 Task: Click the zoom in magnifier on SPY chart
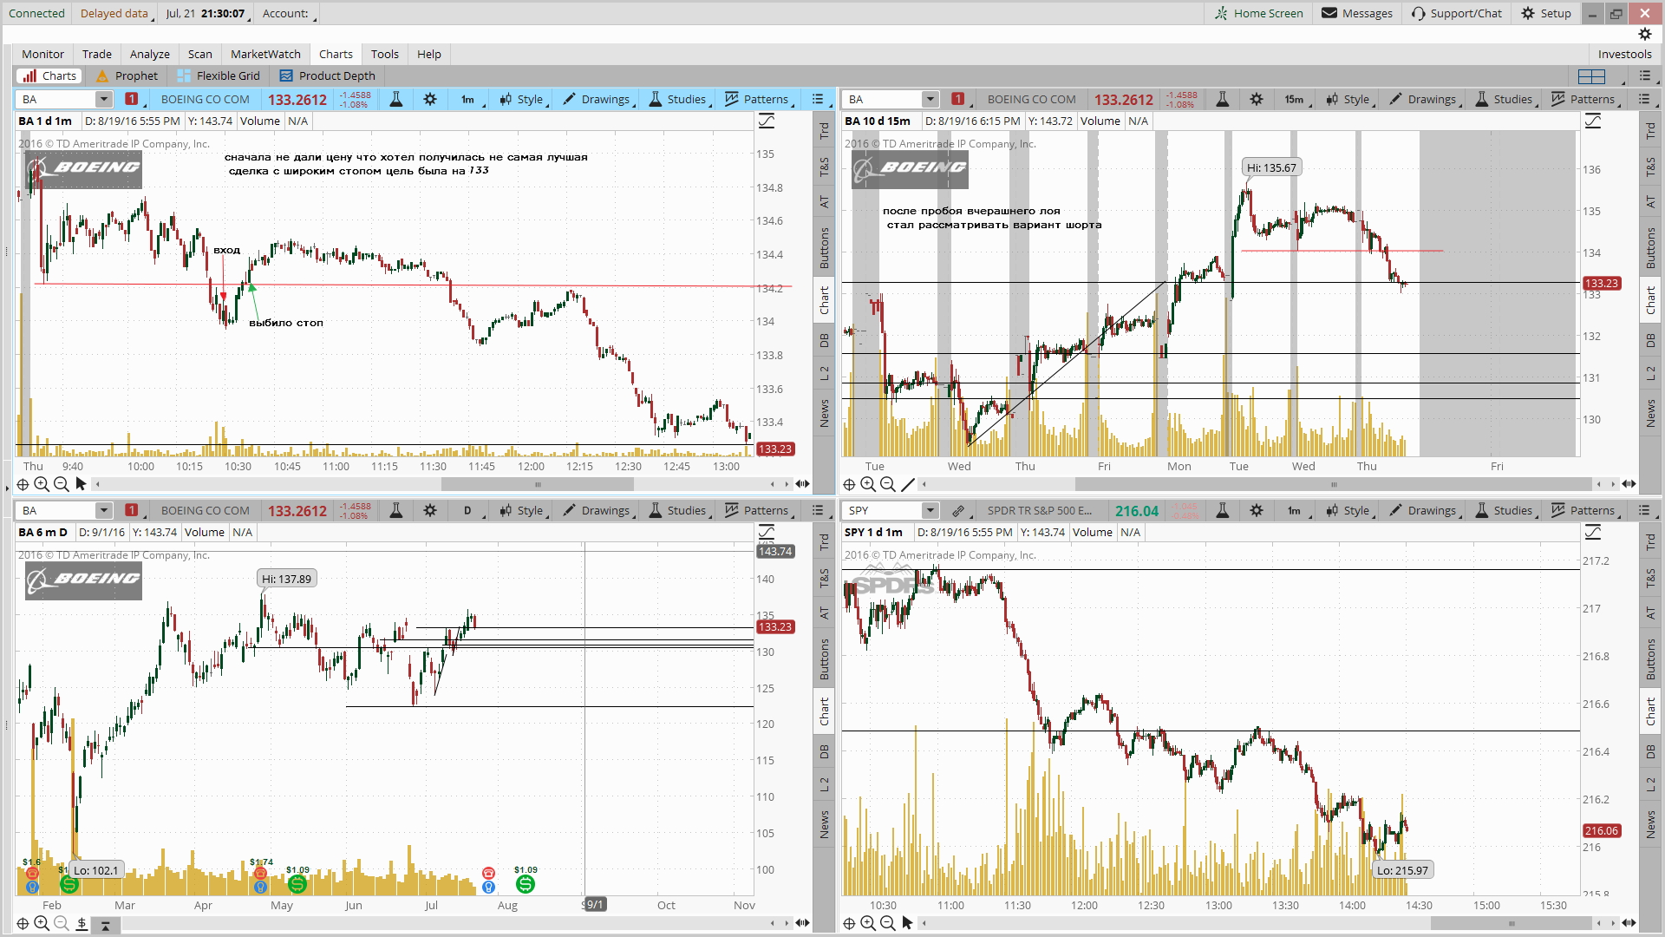868,923
